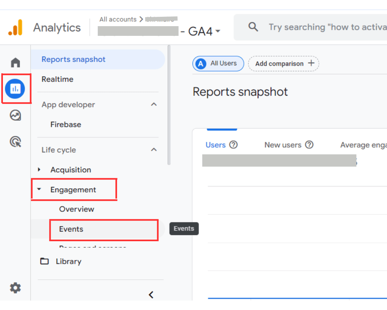Open the Library item
The width and height of the screenshot is (387, 310).
(x=68, y=261)
